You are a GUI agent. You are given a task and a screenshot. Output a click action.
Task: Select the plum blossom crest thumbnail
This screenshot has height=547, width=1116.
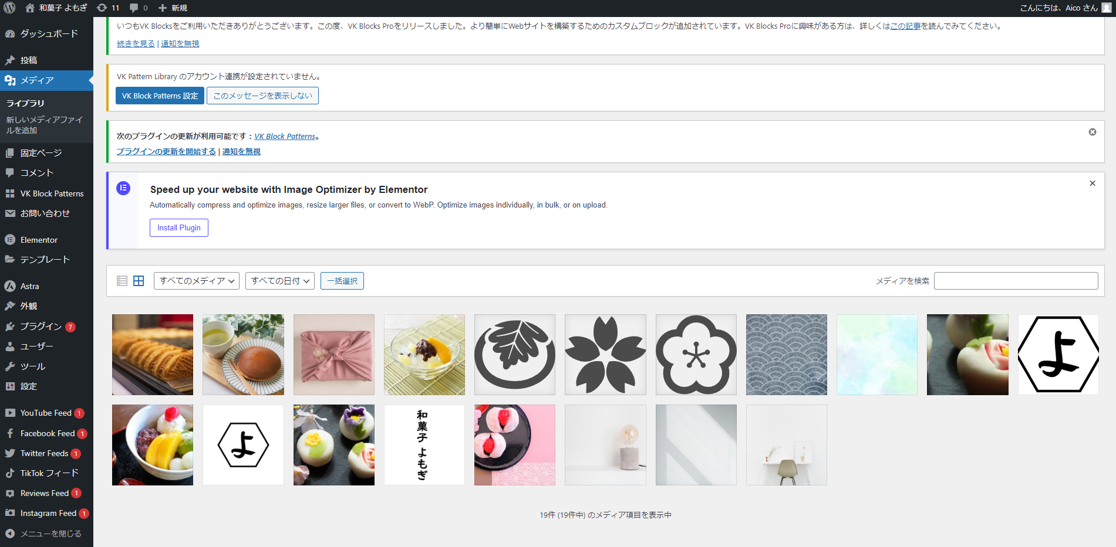(696, 355)
